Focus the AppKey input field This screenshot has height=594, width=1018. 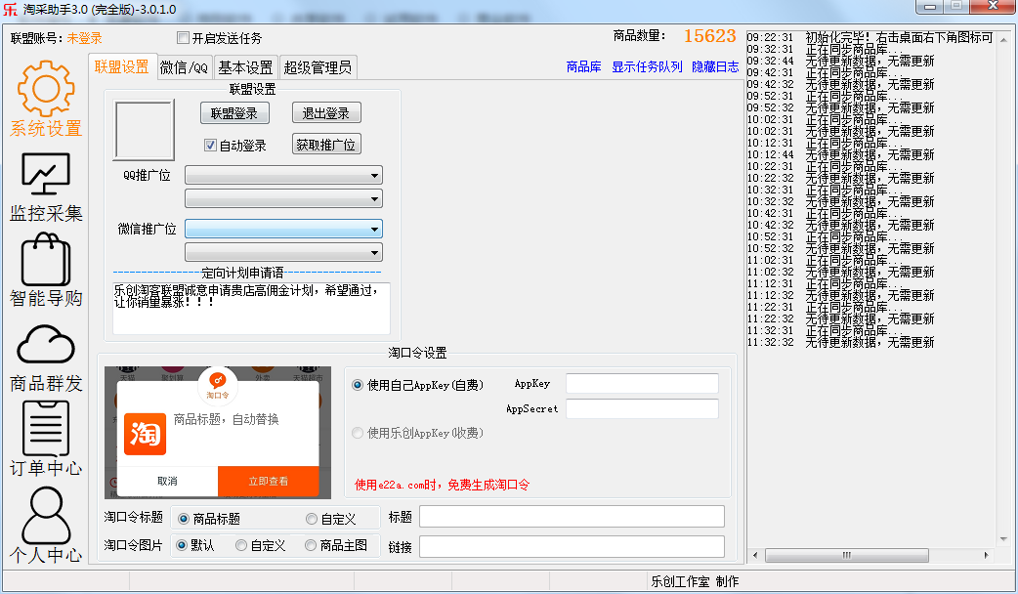(642, 384)
